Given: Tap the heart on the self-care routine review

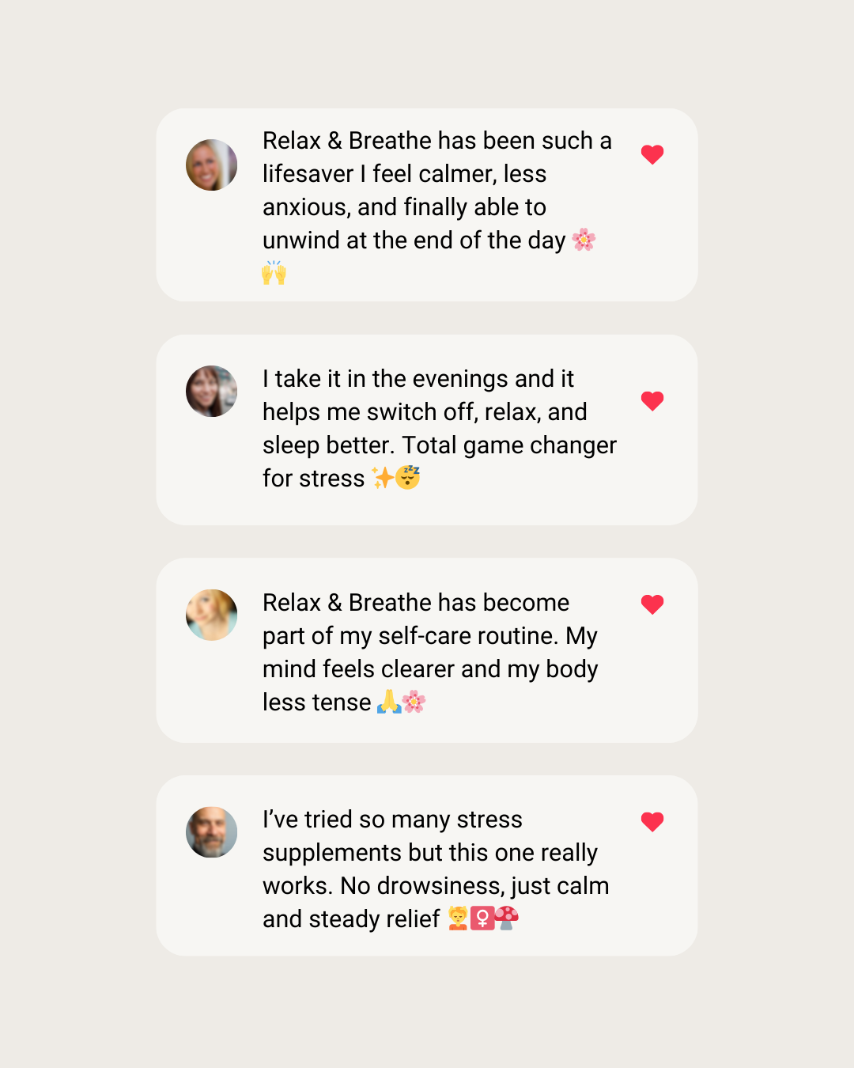Looking at the screenshot, I should point(652,604).
